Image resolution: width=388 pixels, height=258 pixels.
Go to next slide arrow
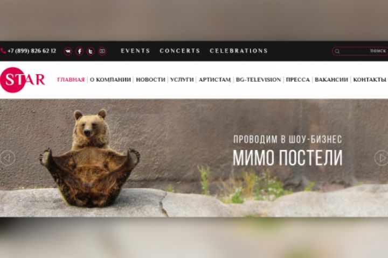382,157
